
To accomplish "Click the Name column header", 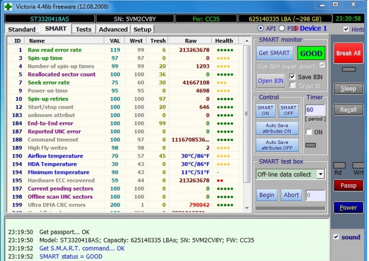I will click(65, 41).
